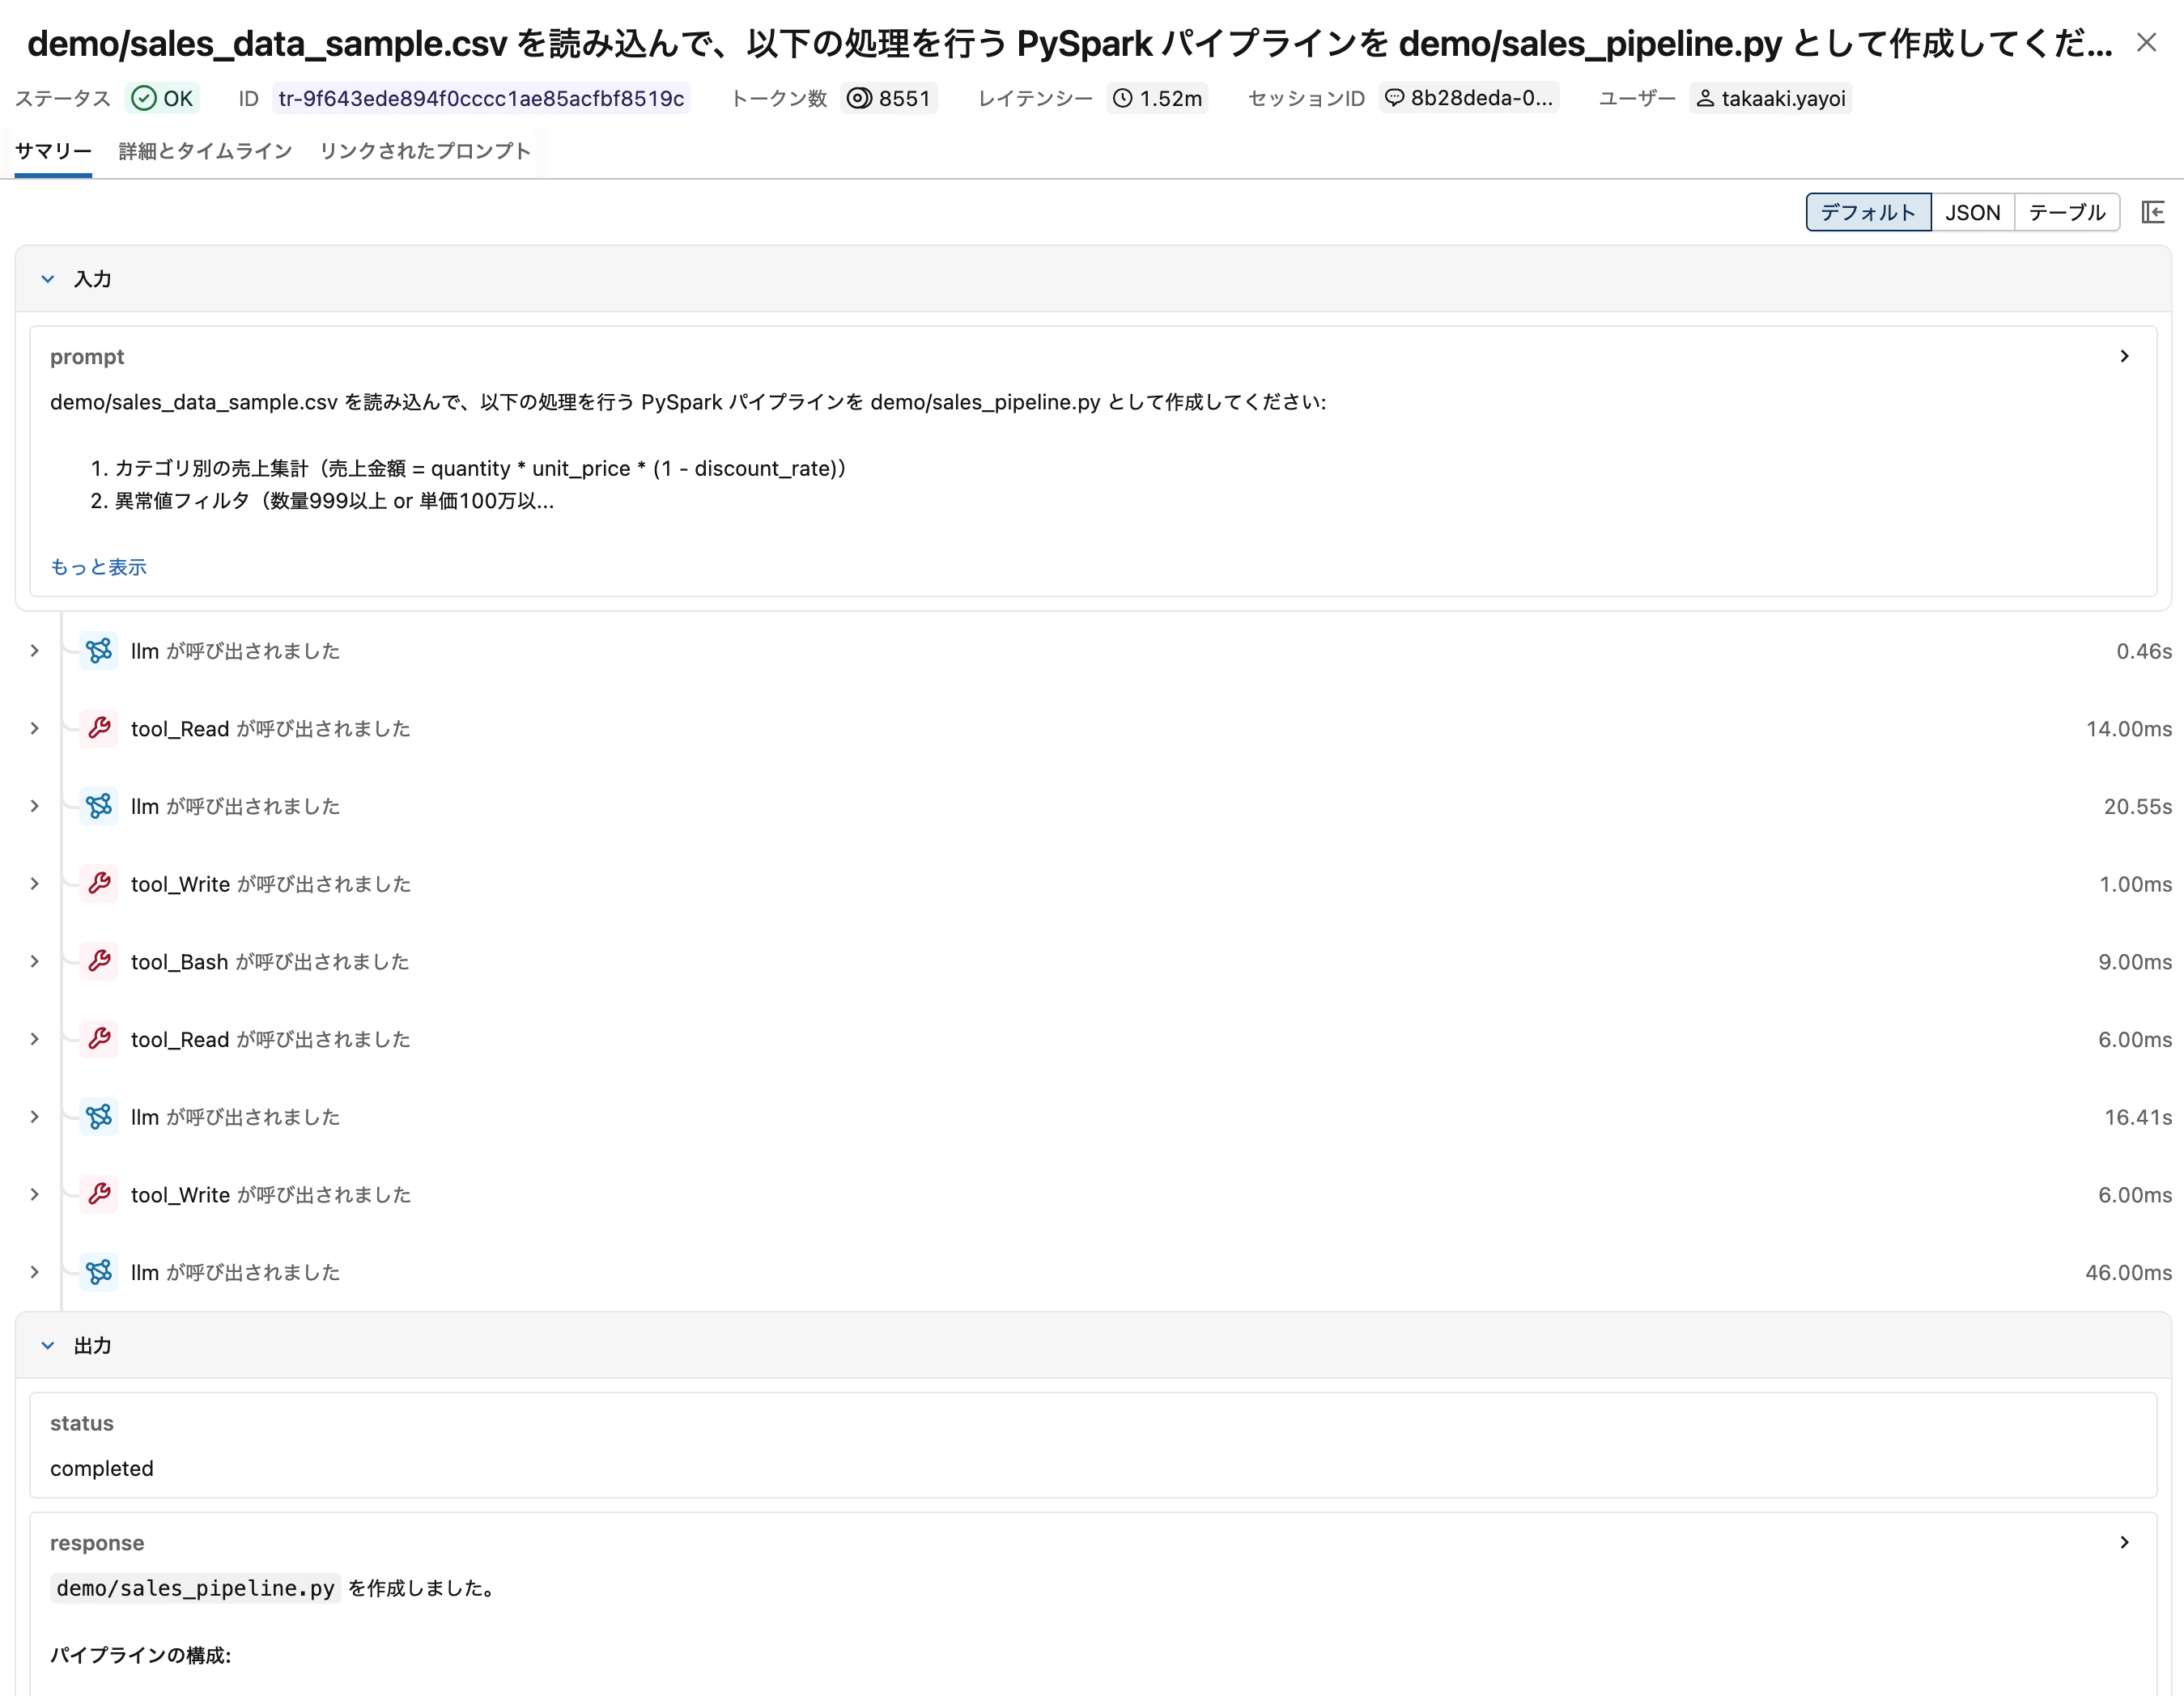The image size is (2184, 1696).
Task: Click the token count icon beside 8551
Action: pyautogui.click(x=859, y=98)
